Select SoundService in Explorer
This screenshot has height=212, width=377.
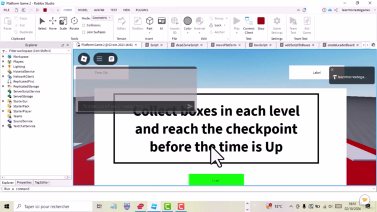22,121
